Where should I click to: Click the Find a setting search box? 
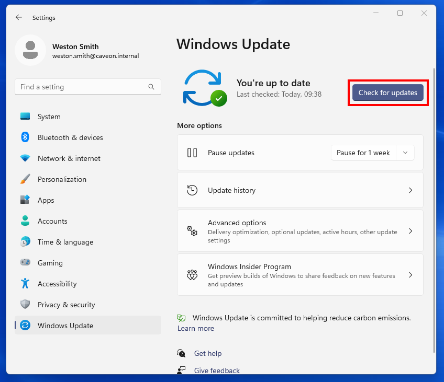[x=88, y=87]
